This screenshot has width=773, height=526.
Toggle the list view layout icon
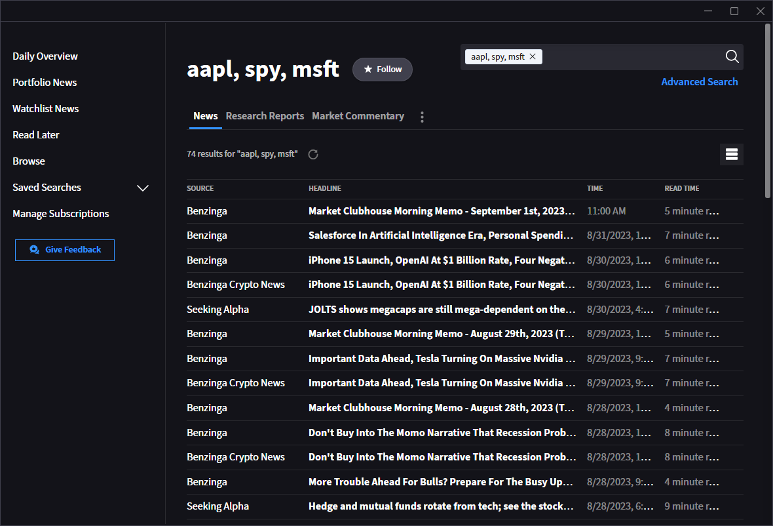732,154
